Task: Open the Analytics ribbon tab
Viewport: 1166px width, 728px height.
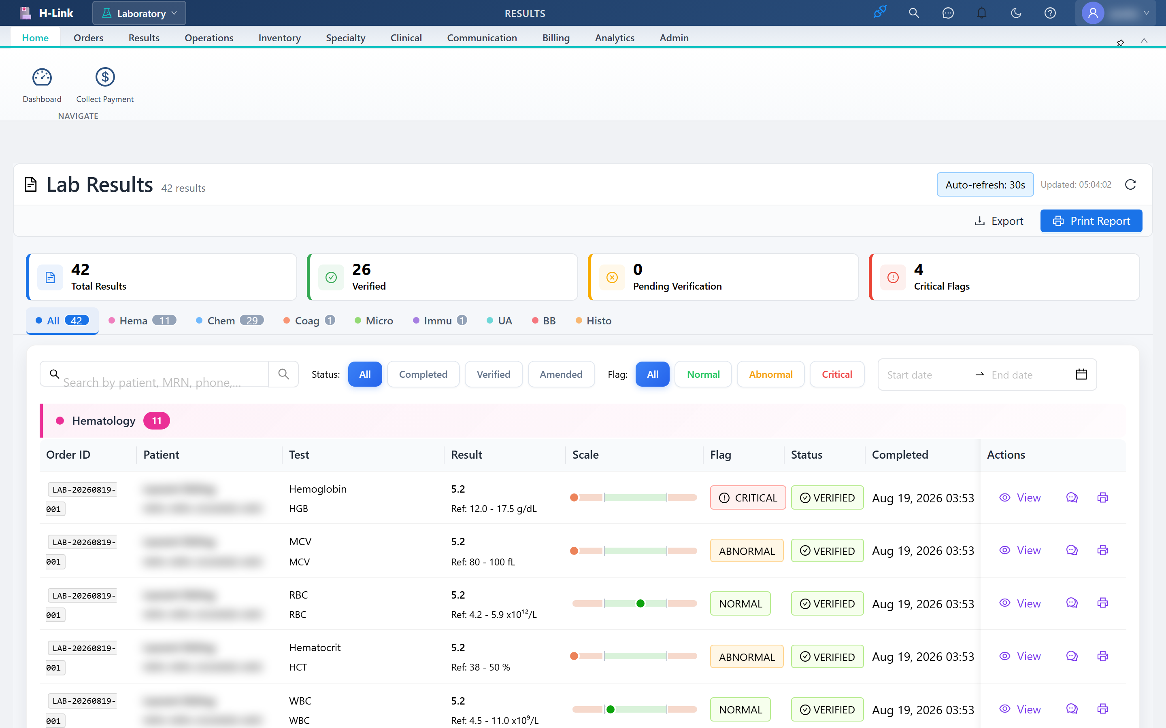Action: coord(614,38)
